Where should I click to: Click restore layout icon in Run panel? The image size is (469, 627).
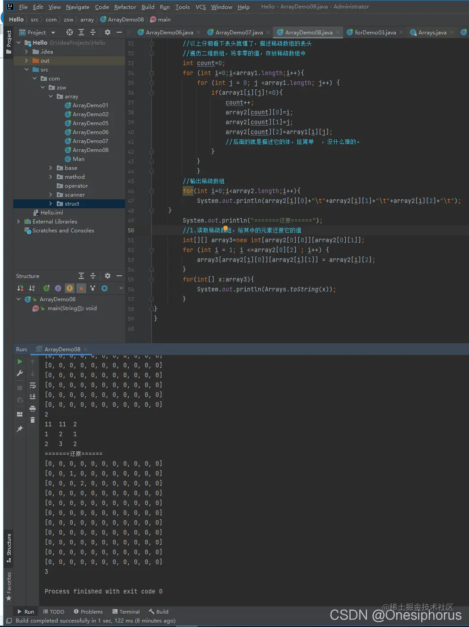click(x=20, y=414)
